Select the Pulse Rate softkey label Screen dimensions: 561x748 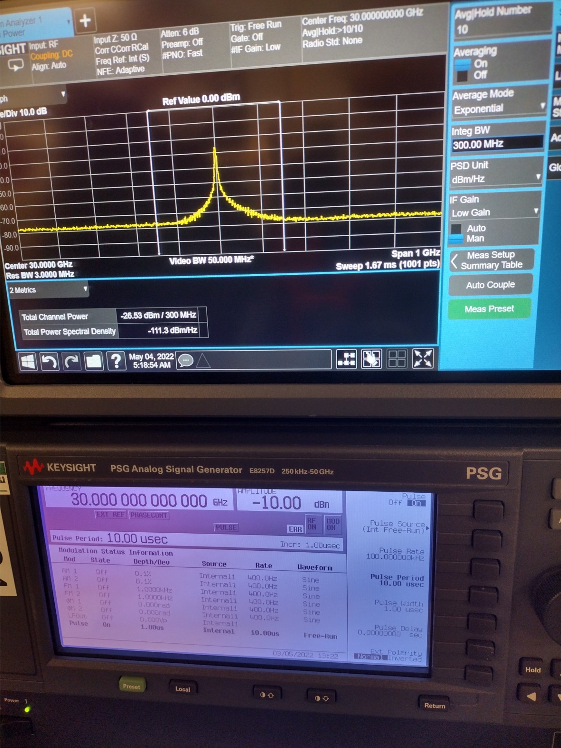395,553
